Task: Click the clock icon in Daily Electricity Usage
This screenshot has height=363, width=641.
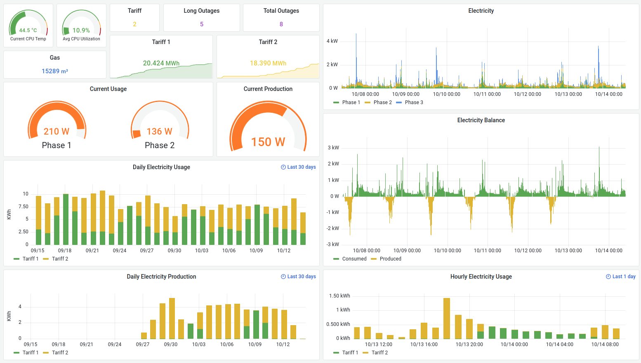Action: click(283, 167)
